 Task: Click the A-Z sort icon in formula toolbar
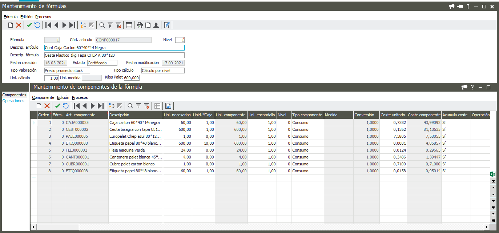tap(83, 25)
